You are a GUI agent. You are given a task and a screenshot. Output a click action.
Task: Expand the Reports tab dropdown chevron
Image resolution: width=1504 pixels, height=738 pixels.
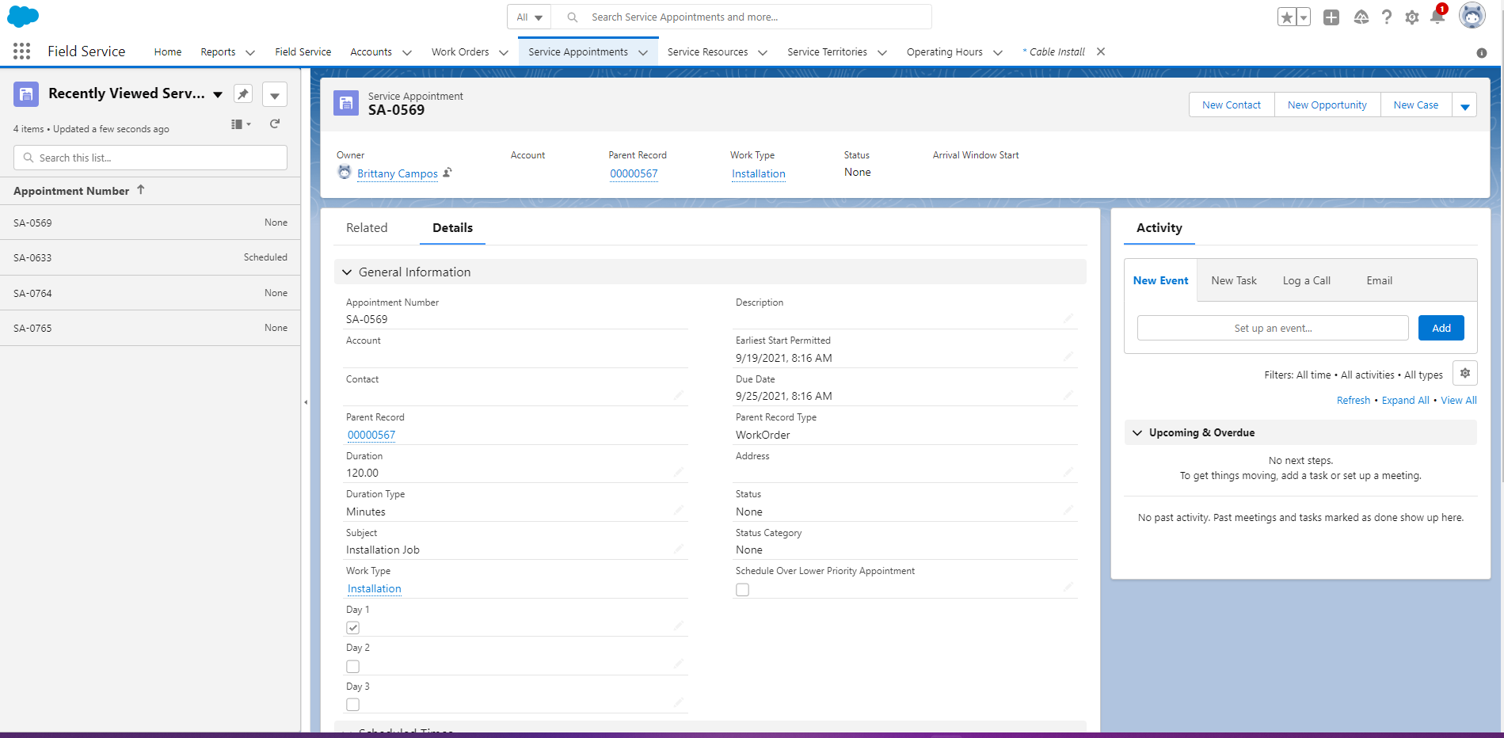[250, 53]
